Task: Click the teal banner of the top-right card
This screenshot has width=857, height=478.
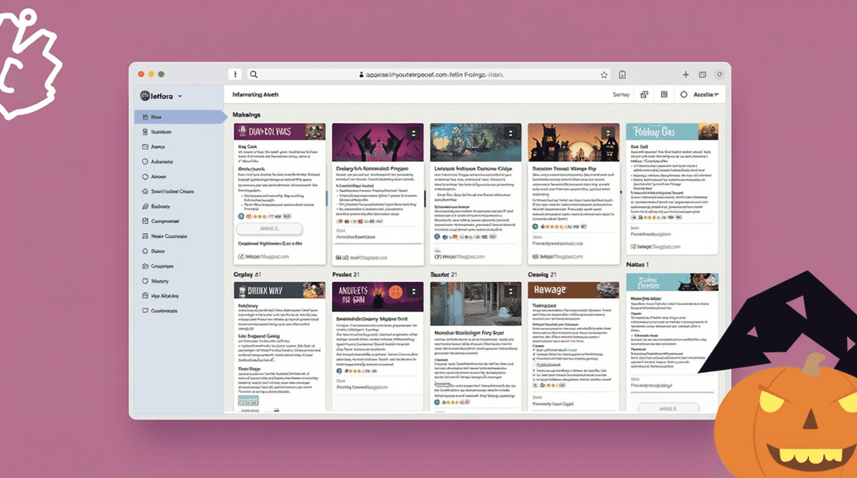Action: click(672, 131)
